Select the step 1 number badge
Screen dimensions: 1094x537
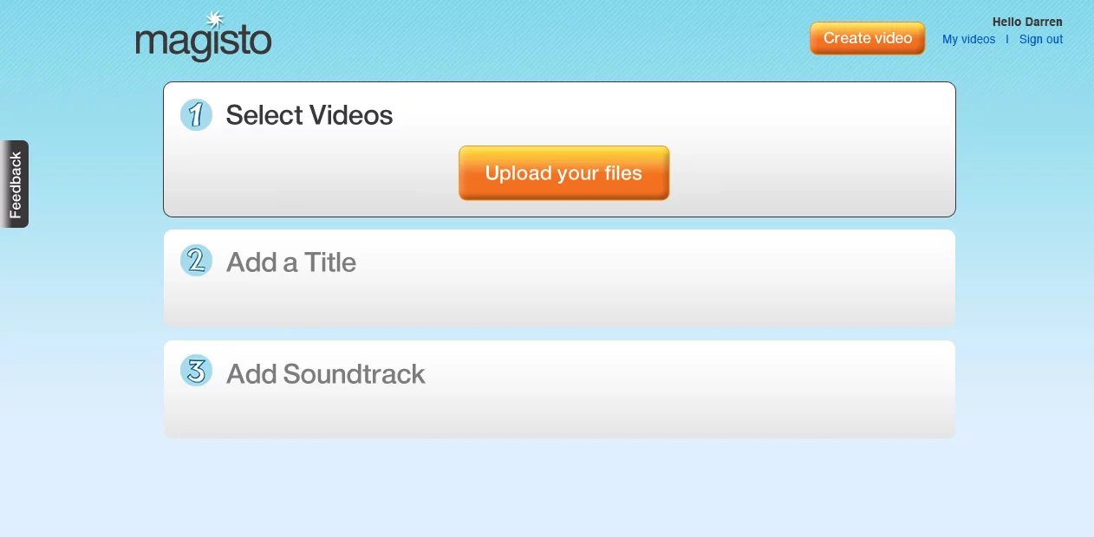coord(196,114)
